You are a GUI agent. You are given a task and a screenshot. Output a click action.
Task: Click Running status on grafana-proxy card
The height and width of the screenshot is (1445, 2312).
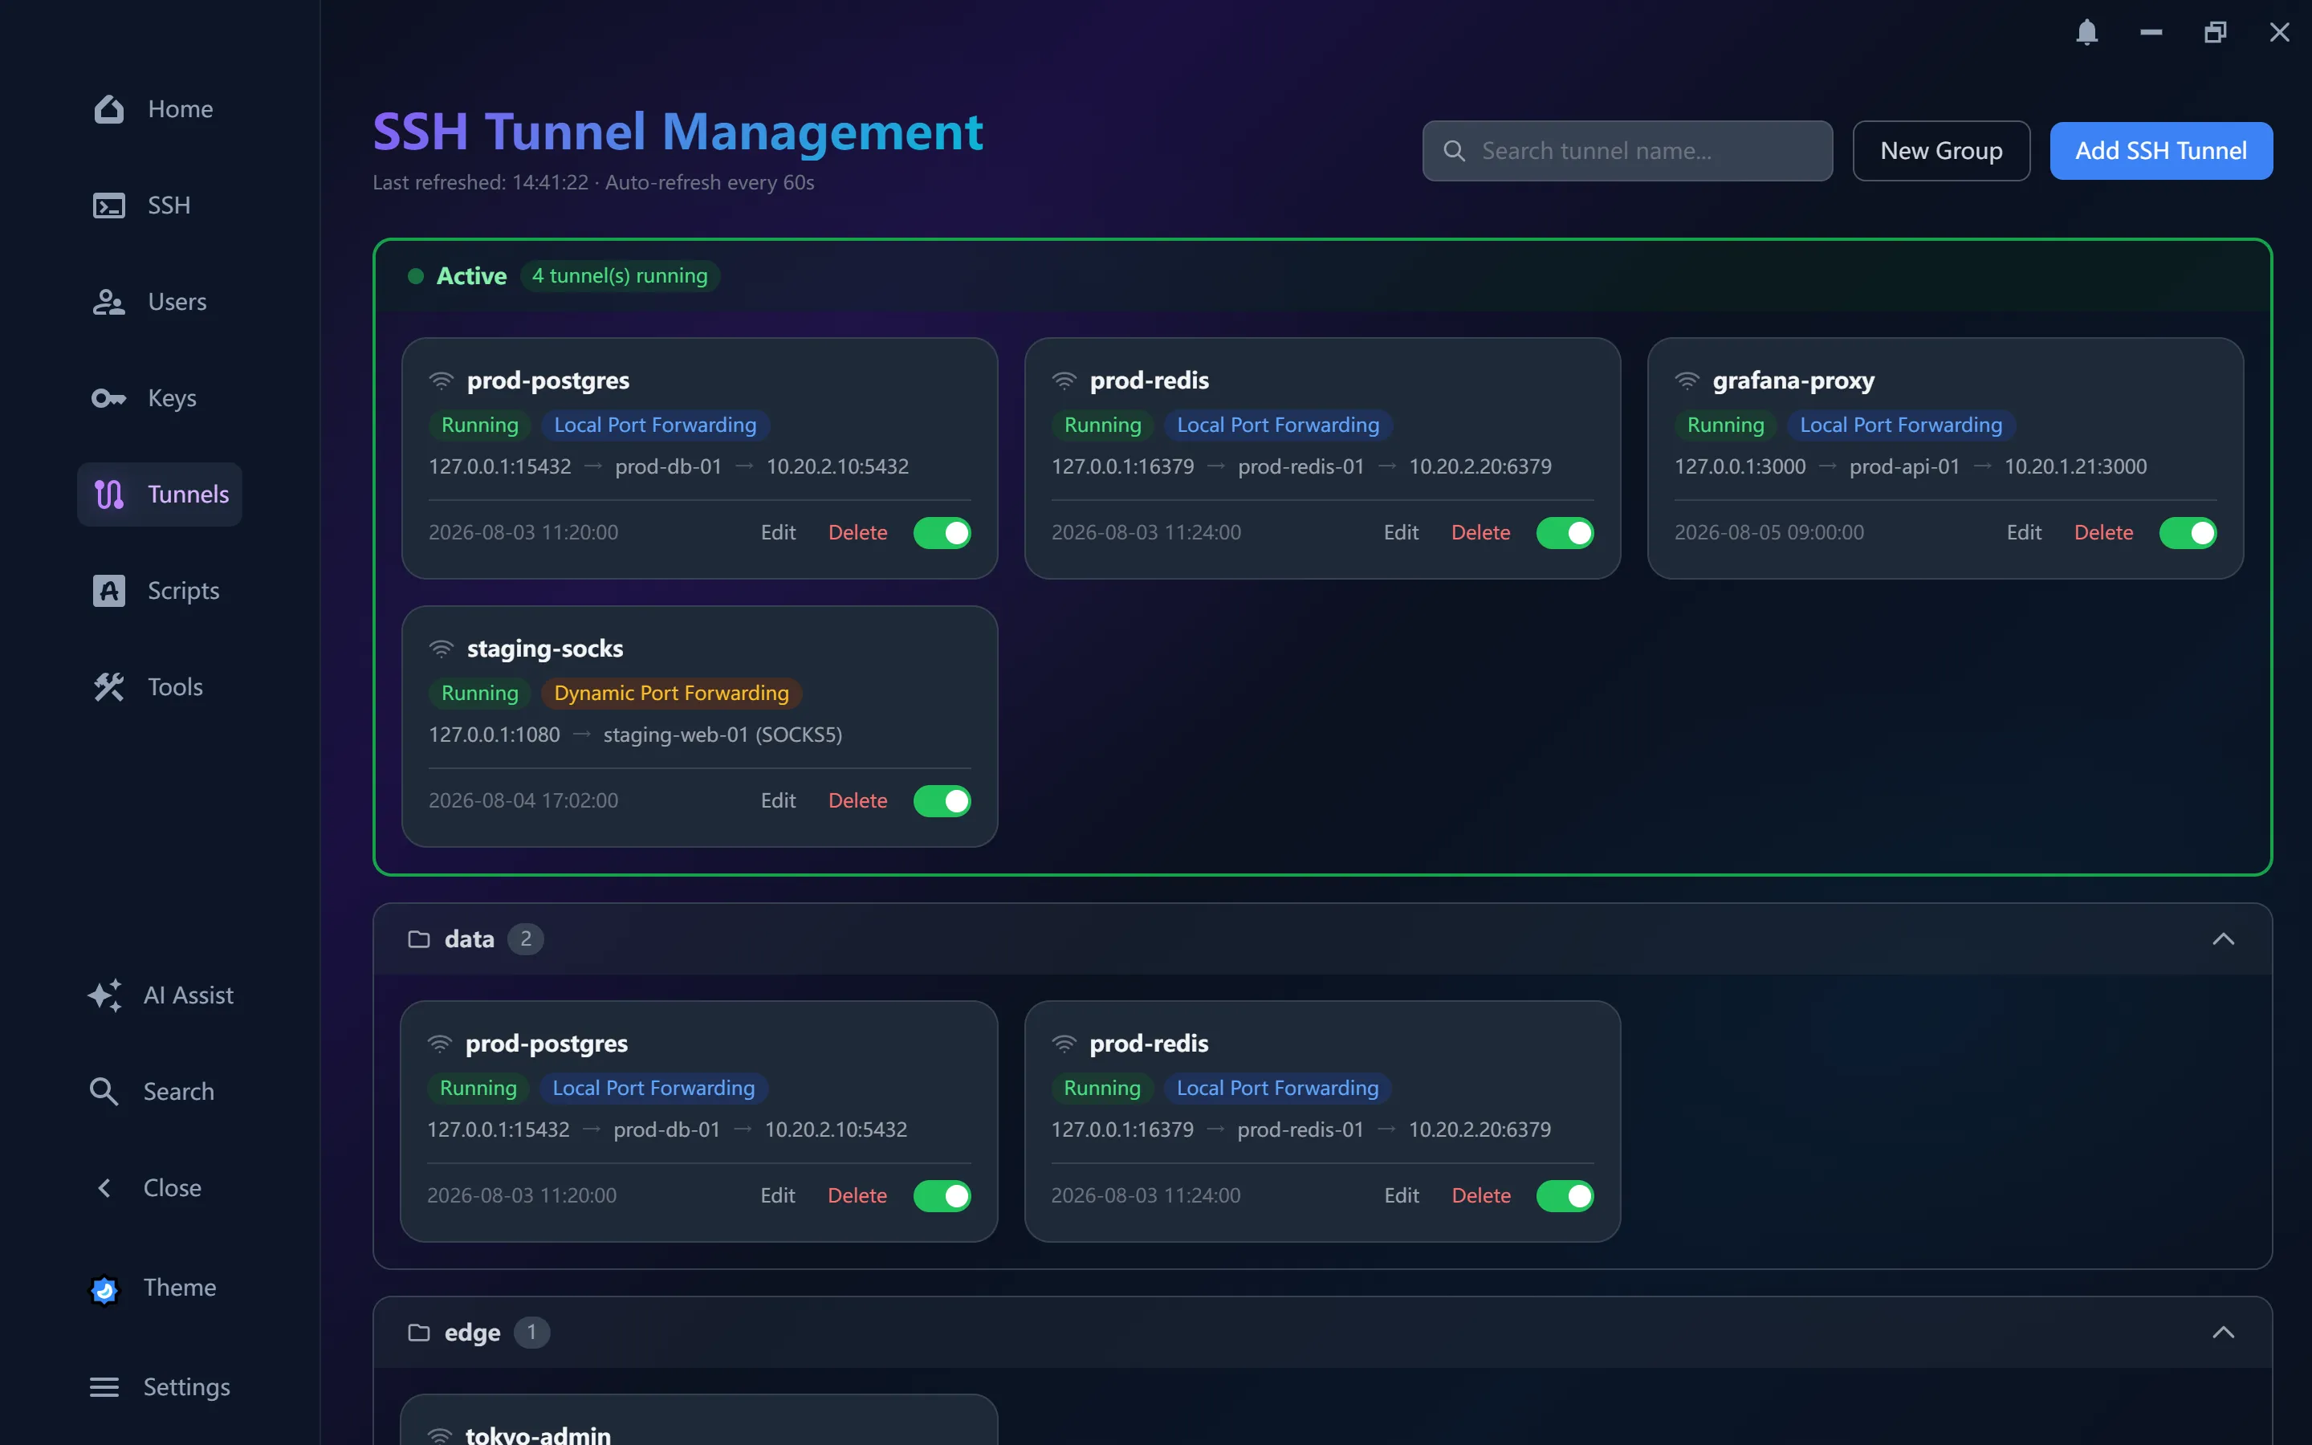pyautogui.click(x=1725, y=425)
